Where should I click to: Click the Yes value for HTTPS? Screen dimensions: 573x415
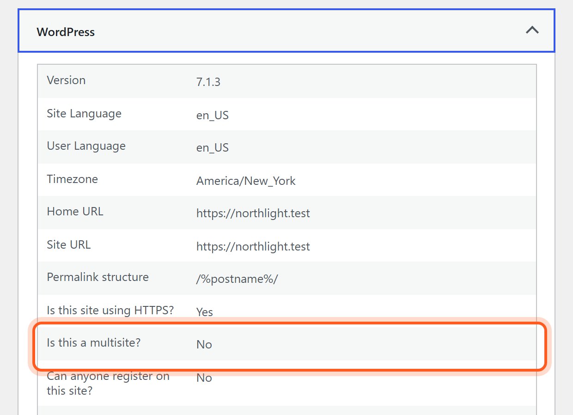(x=205, y=312)
